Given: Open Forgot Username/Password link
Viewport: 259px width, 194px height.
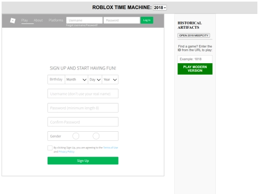Looking at the screenshot, I should pos(82,25).
